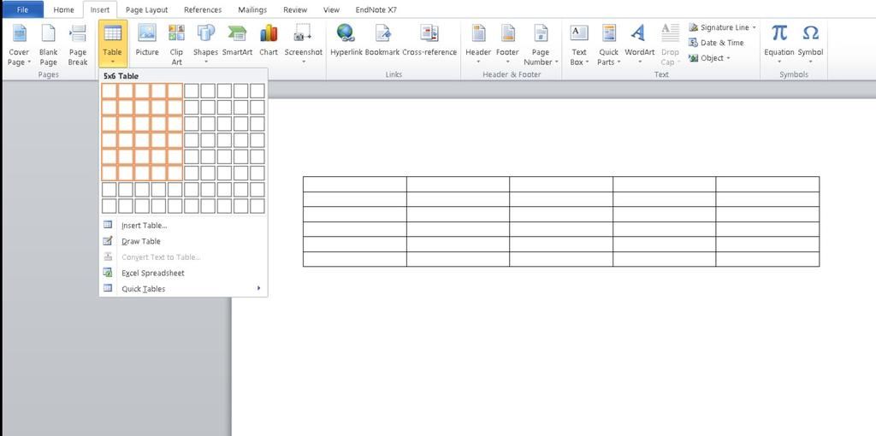The height and width of the screenshot is (436, 876).
Task: Open the Header gallery
Action: click(x=478, y=44)
